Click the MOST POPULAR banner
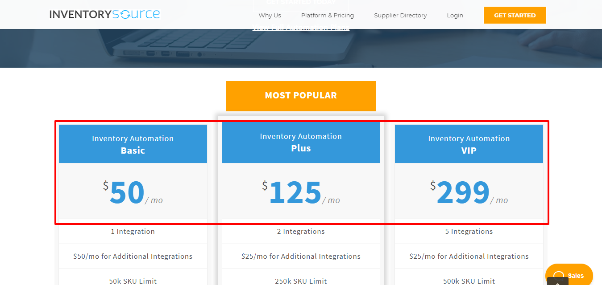The height and width of the screenshot is (285, 602). click(x=301, y=96)
